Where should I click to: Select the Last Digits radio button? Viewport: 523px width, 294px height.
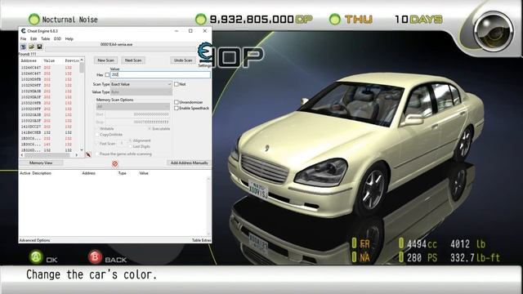pos(131,146)
